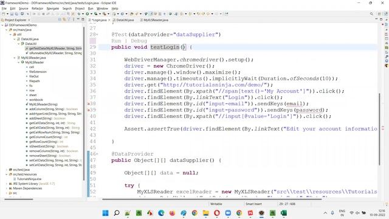The image size is (389, 219).
Task: Open the Refactor menu
Action: pyautogui.click(x=38, y=9)
